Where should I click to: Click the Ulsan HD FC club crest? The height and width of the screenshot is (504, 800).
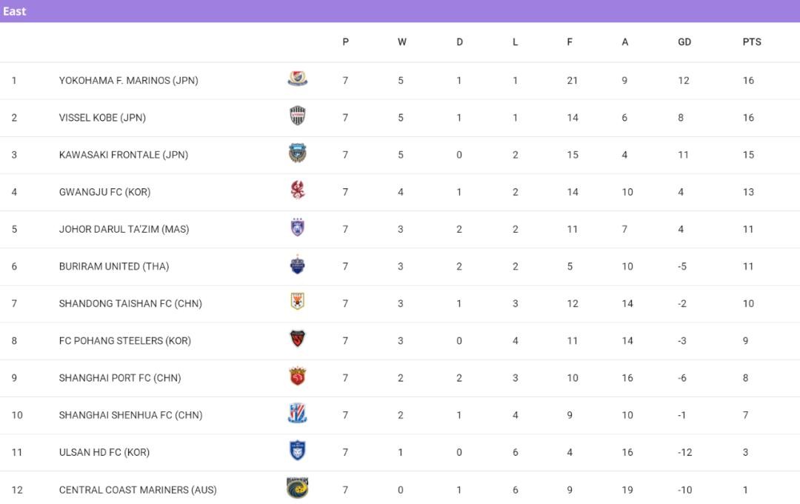tap(298, 451)
